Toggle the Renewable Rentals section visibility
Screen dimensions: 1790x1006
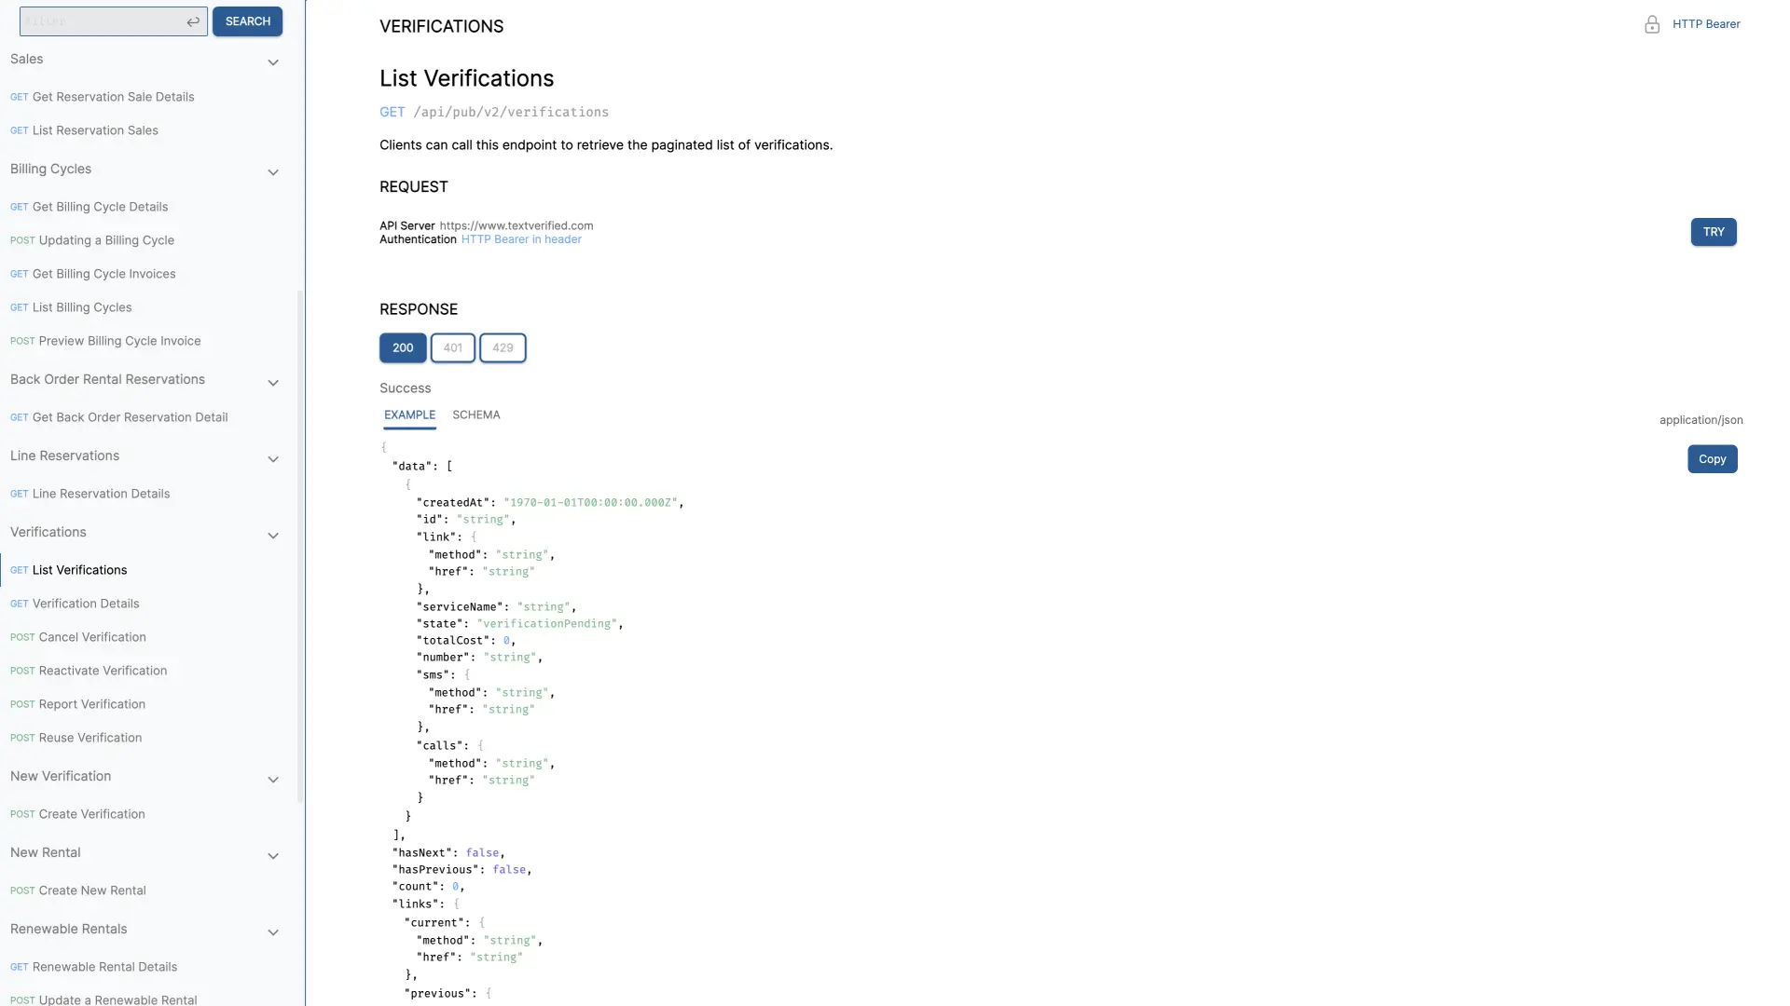click(x=271, y=931)
